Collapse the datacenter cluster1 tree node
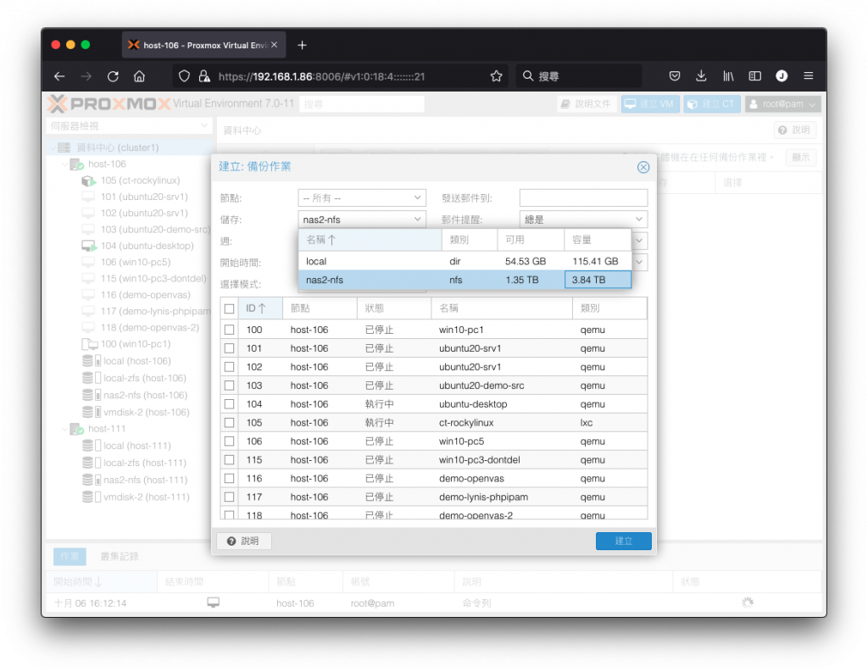 pyautogui.click(x=53, y=147)
